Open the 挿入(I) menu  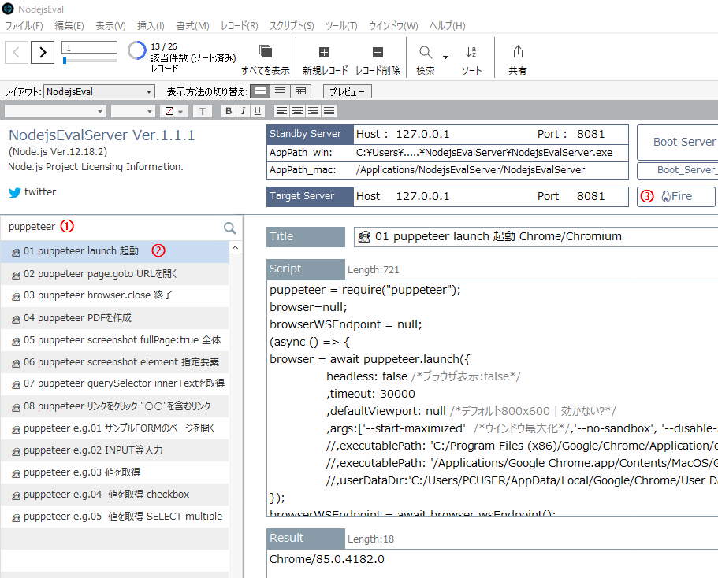[151, 26]
